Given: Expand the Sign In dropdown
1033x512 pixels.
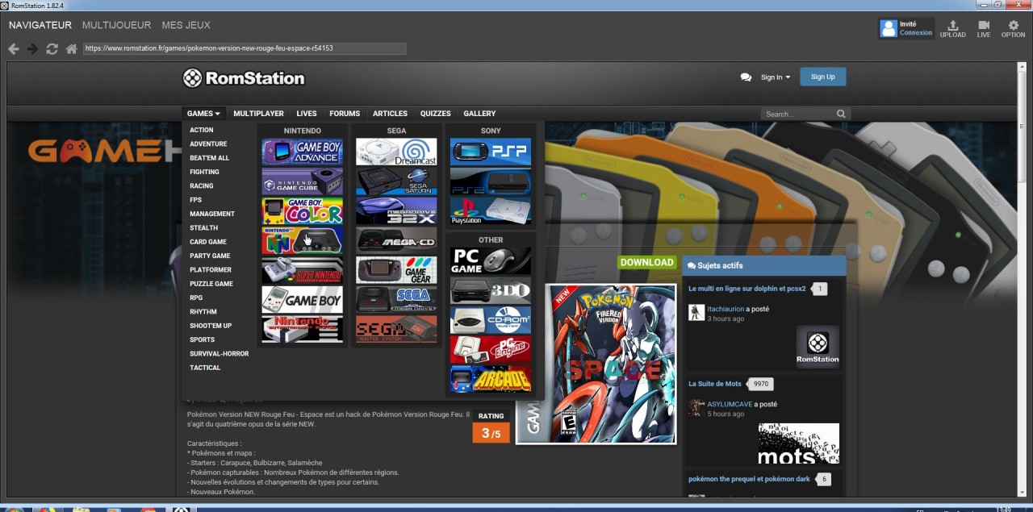Looking at the screenshot, I should click(x=774, y=77).
